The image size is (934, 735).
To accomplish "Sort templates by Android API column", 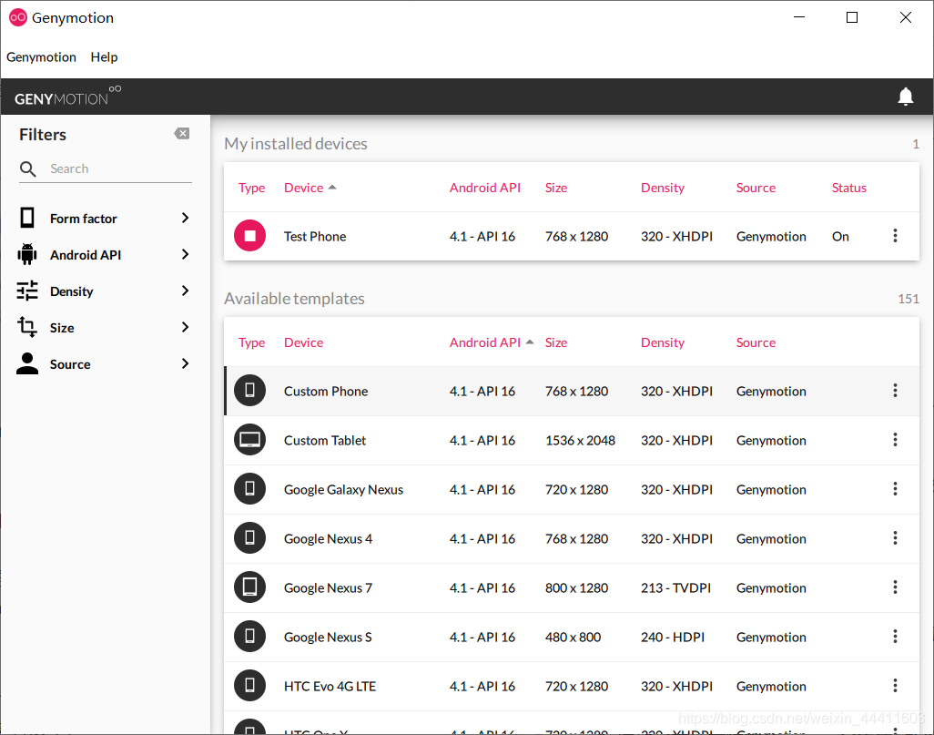I will click(x=492, y=342).
